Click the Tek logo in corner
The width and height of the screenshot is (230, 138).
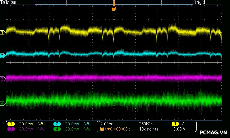click(5, 2)
